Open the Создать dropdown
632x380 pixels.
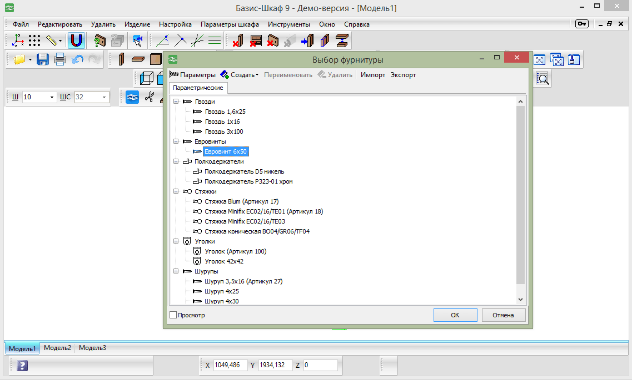point(240,75)
